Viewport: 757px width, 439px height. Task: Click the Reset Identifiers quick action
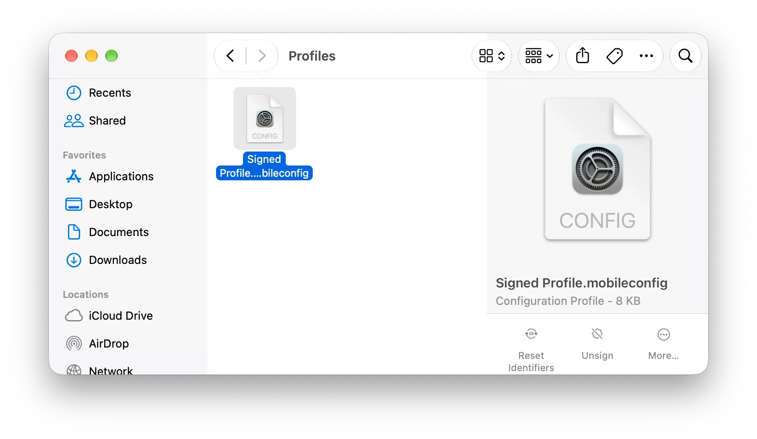tap(531, 351)
